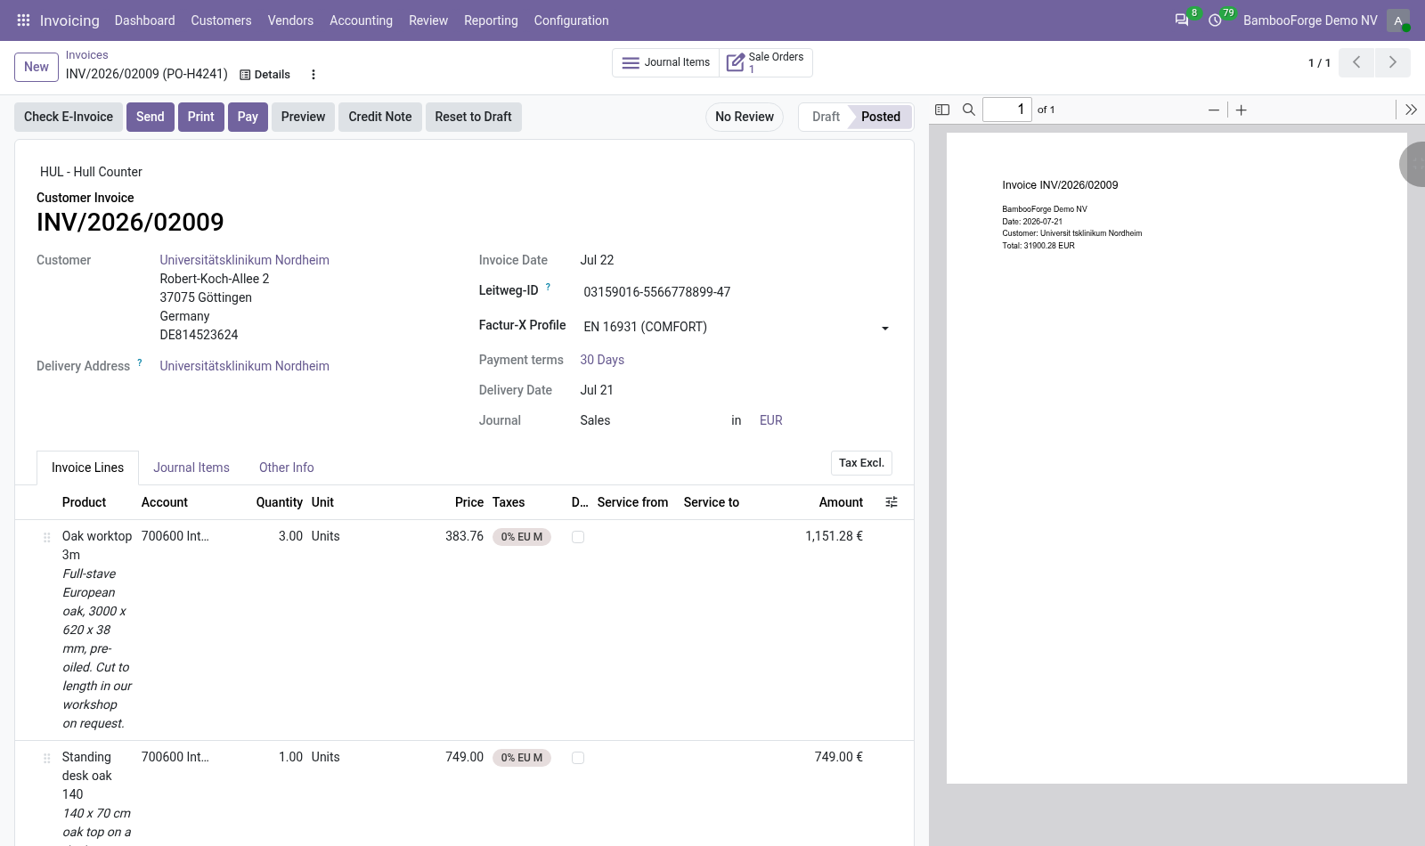Toggle the Tax Excl. display button
This screenshot has height=846, width=1425.
pyautogui.click(x=861, y=463)
